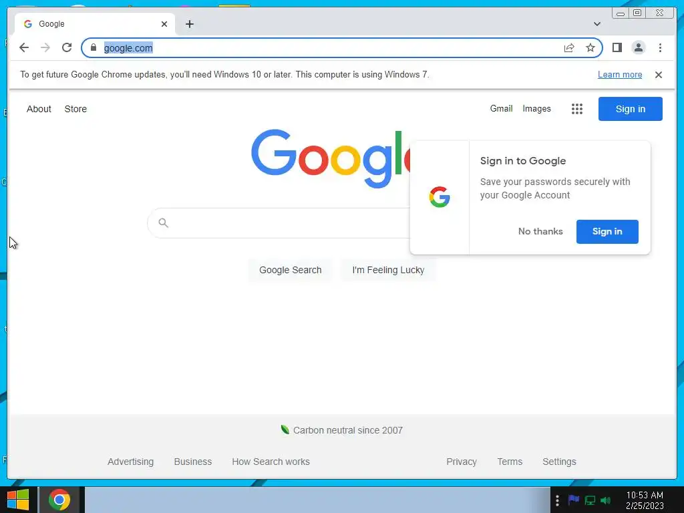The height and width of the screenshot is (513, 684).
Task: Open Chrome's three-dot menu
Action: tap(660, 47)
